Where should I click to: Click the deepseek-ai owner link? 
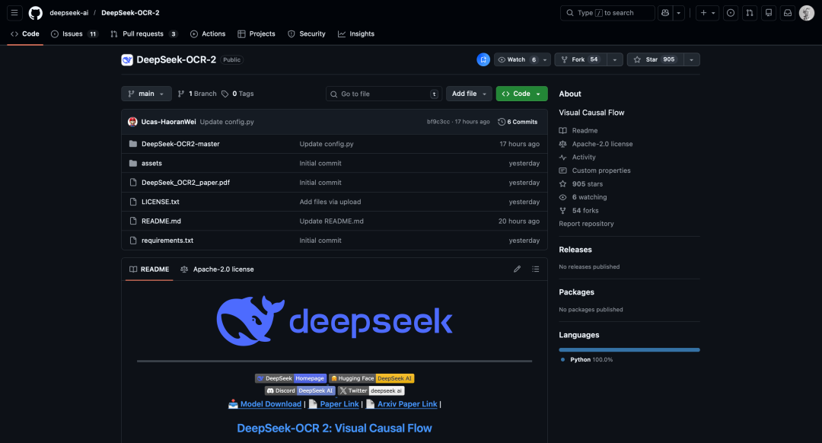(69, 13)
